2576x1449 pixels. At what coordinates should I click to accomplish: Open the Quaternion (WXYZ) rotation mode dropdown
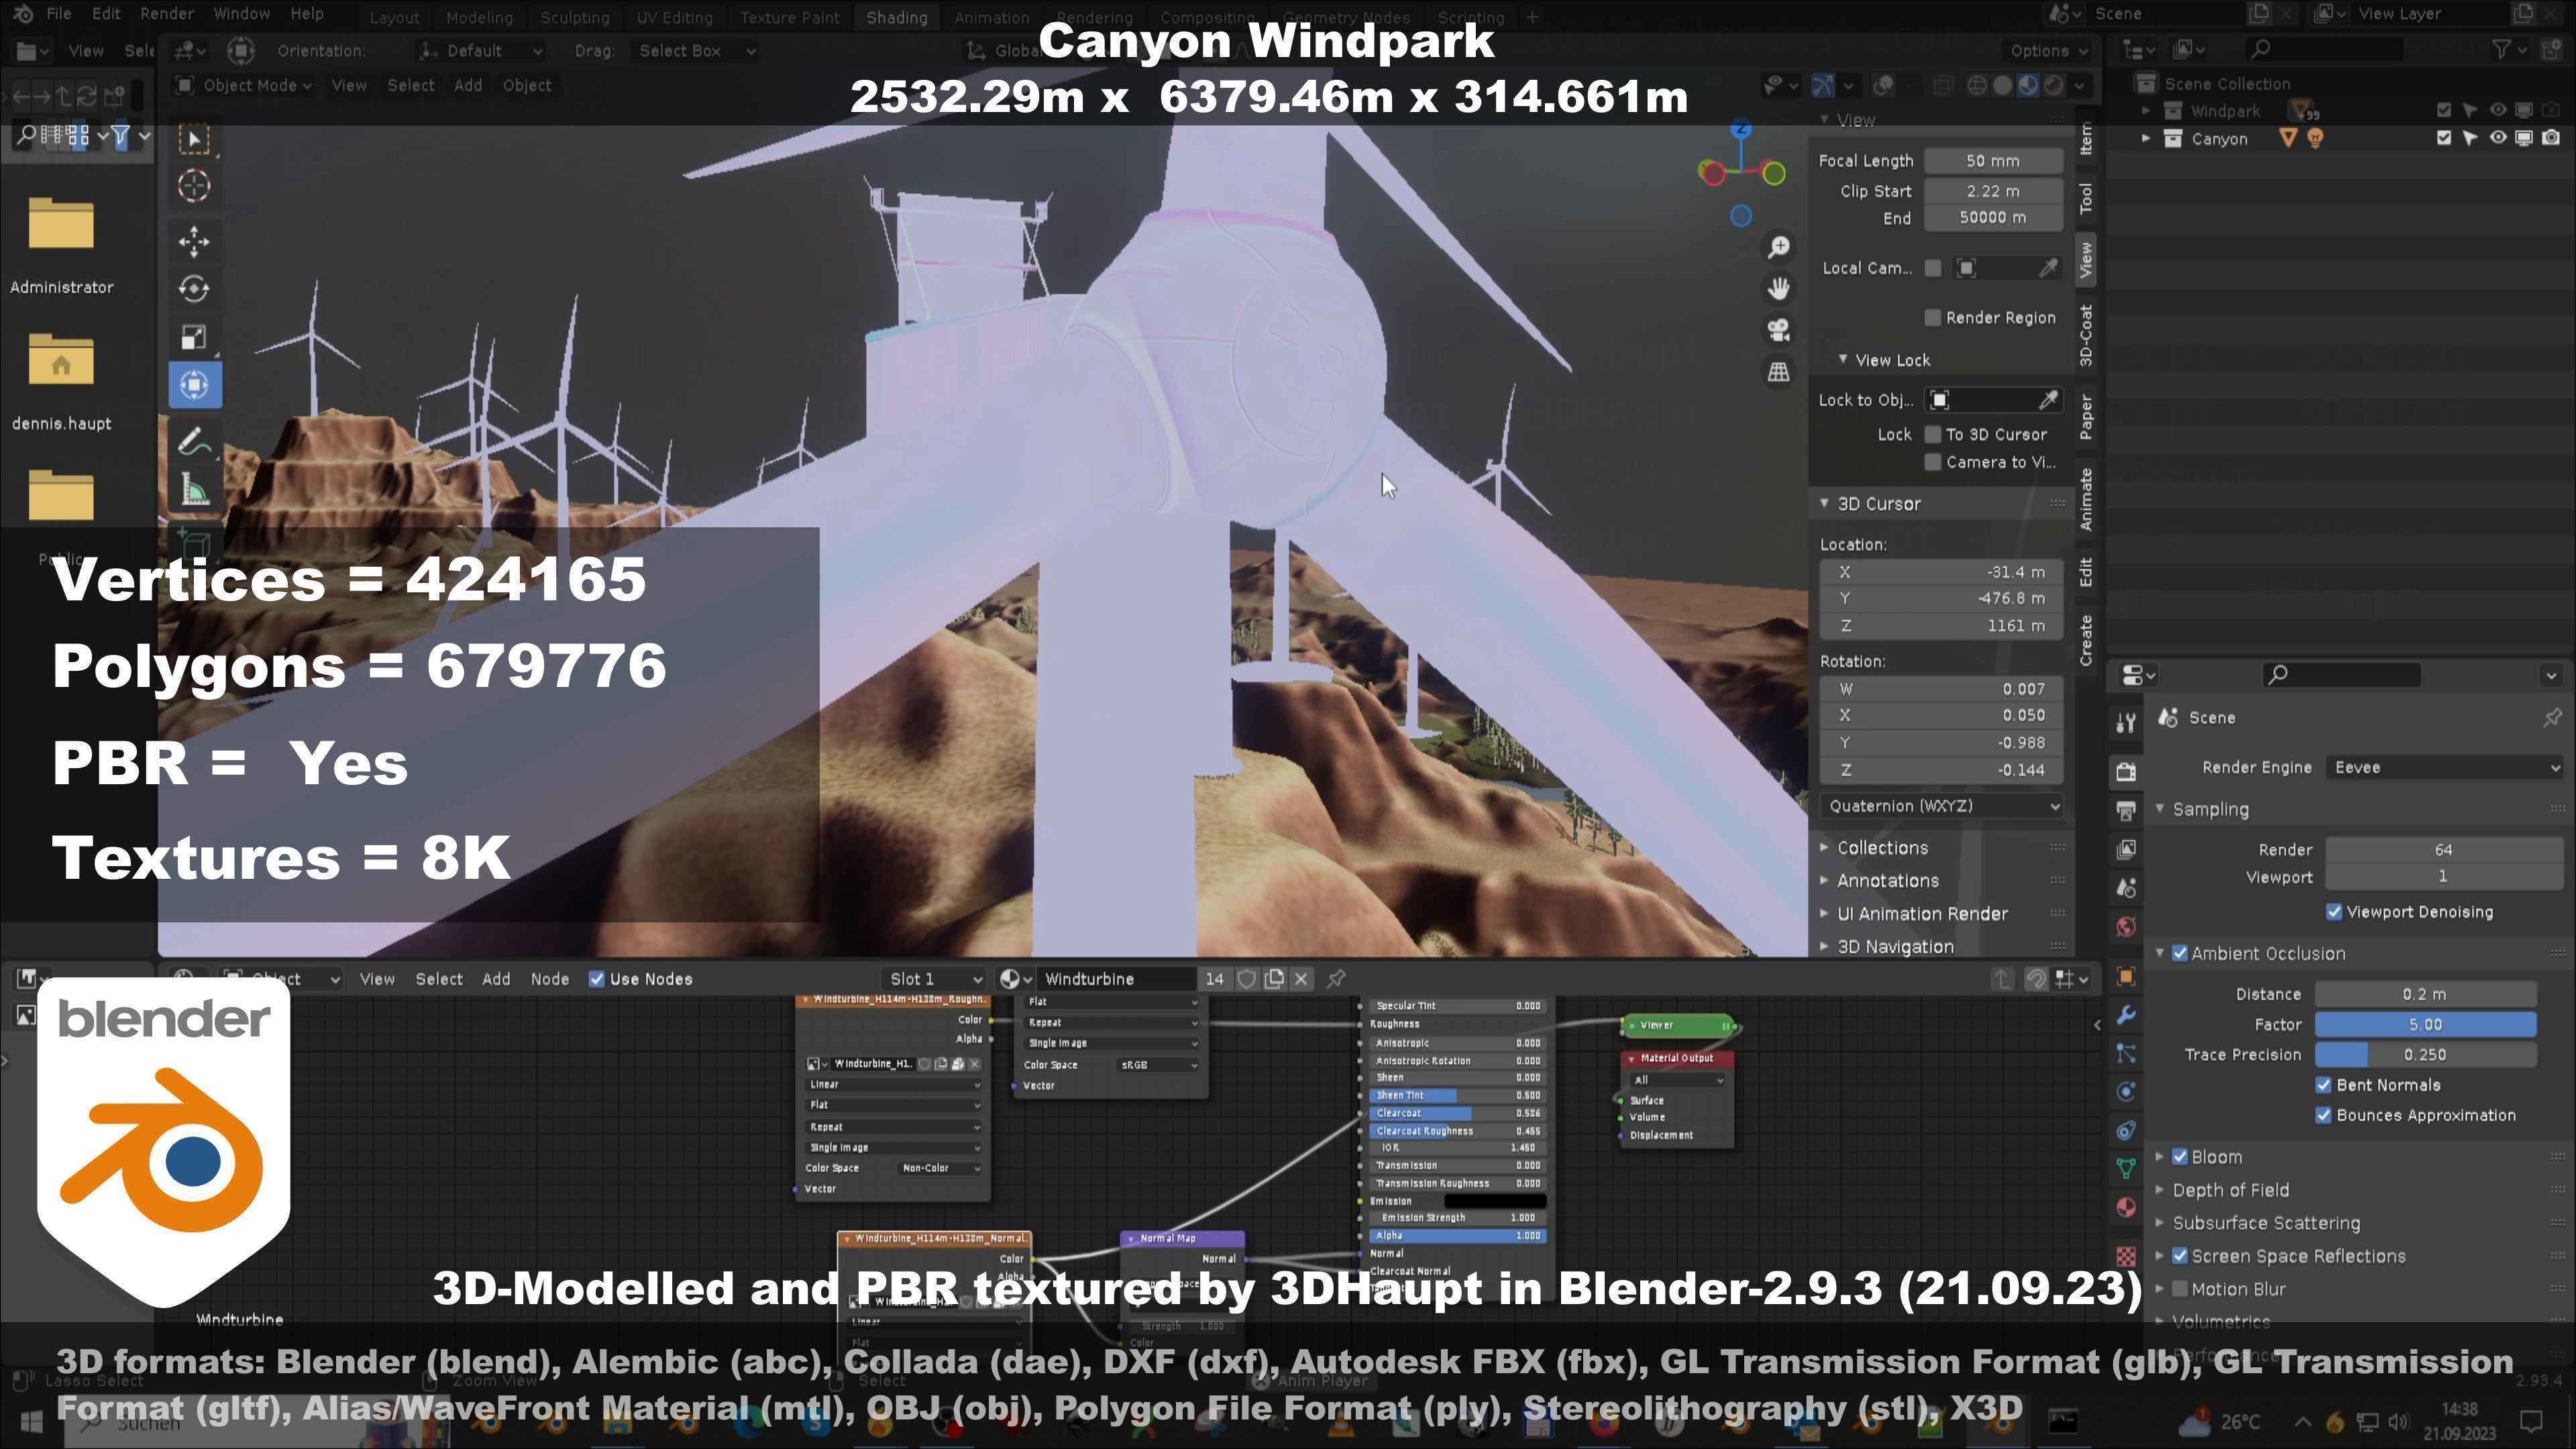pos(1940,806)
